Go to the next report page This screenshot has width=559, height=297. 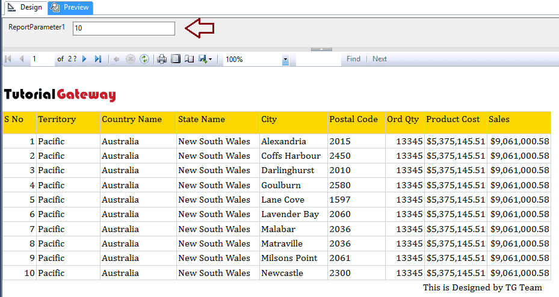point(85,59)
